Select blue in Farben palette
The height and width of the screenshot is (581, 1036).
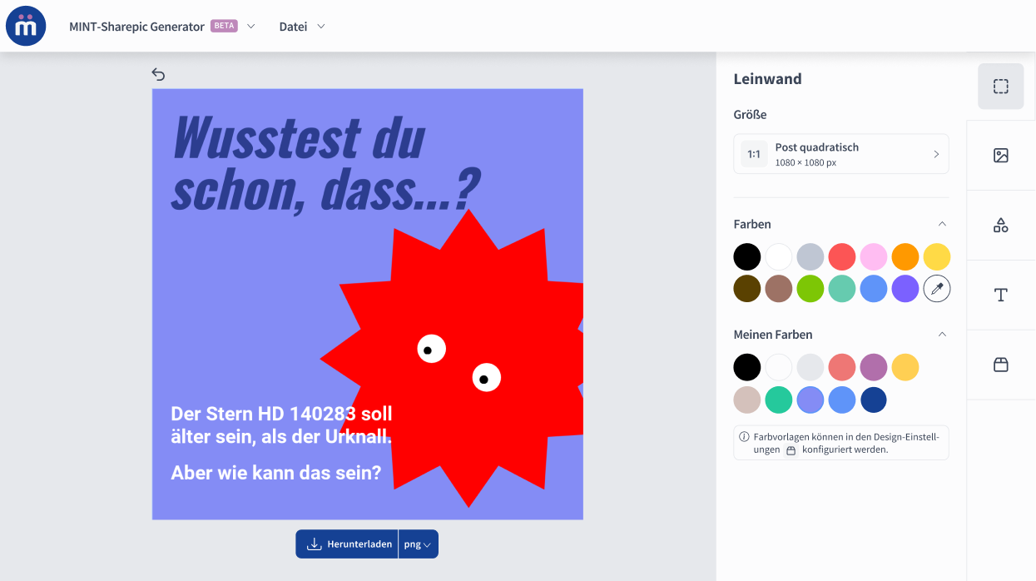coord(874,289)
